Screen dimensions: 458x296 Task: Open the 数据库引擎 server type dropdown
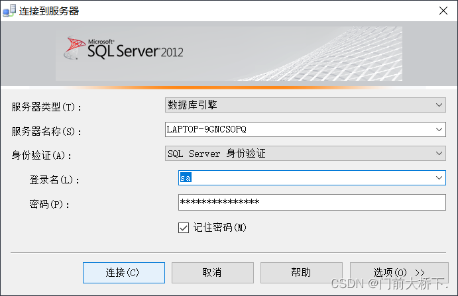click(x=439, y=105)
